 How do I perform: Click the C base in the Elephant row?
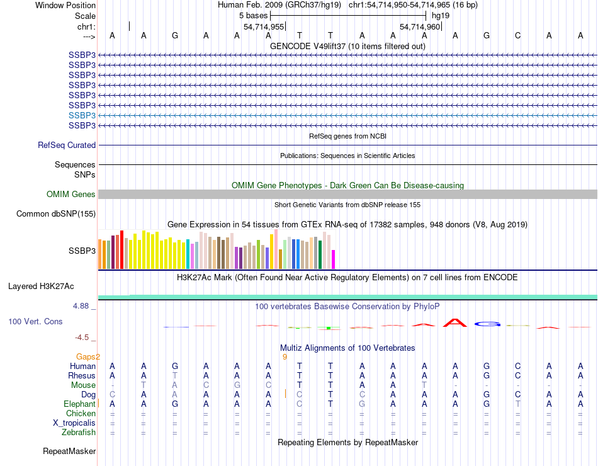(x=300, y=404)
